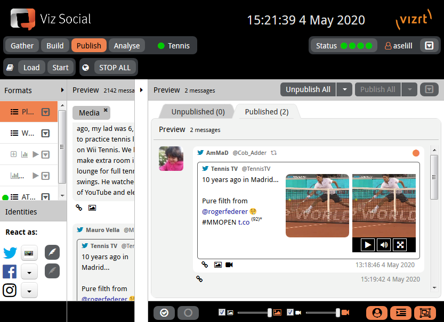
Task: Play the Tennis TV video
Action: click(368, 244)
